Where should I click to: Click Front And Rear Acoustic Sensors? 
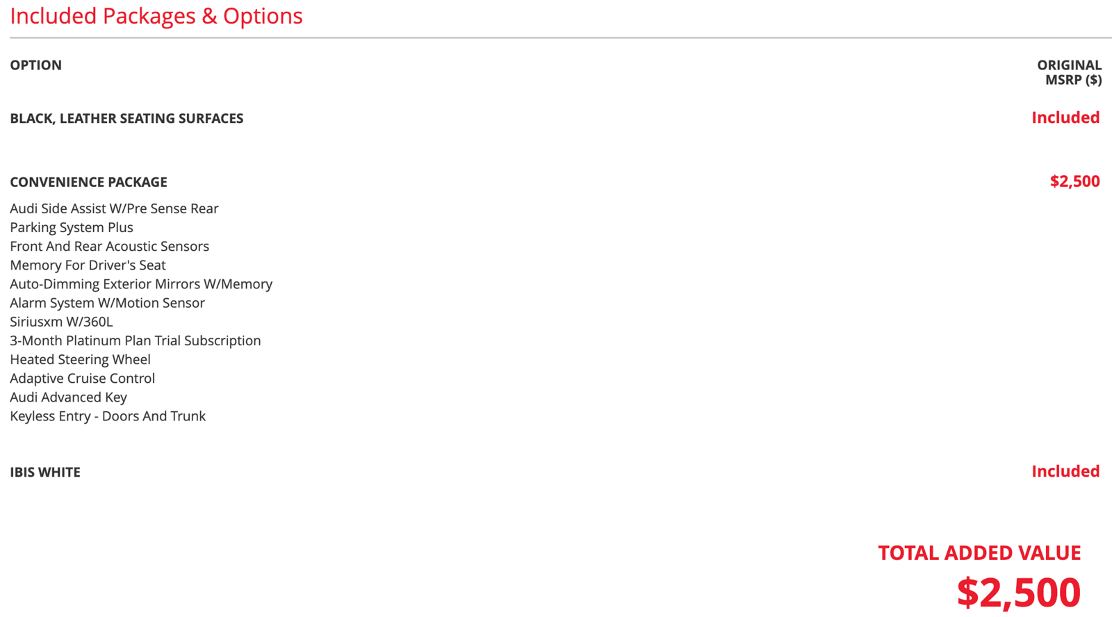click(109, 246)
